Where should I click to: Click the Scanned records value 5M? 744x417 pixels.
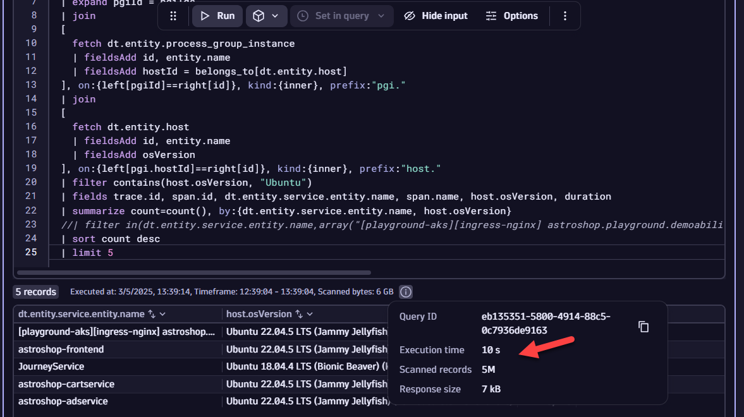point(488,370)
